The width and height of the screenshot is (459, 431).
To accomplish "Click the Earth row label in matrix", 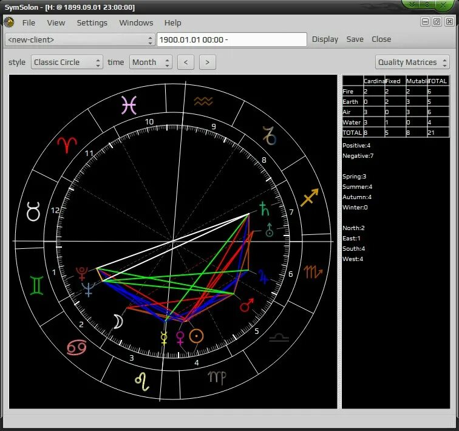I will pyautogui.click(x=350, y=101).
